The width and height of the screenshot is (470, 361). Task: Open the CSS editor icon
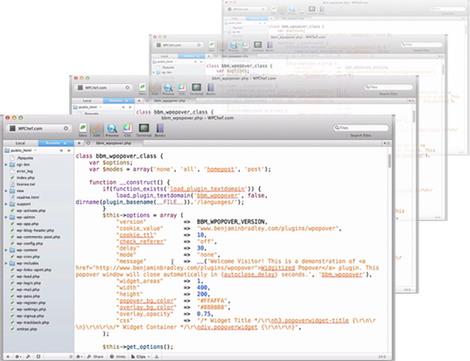click(x=128, y=128)
